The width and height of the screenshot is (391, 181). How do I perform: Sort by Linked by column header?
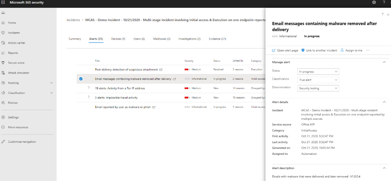tap(238, 61)
